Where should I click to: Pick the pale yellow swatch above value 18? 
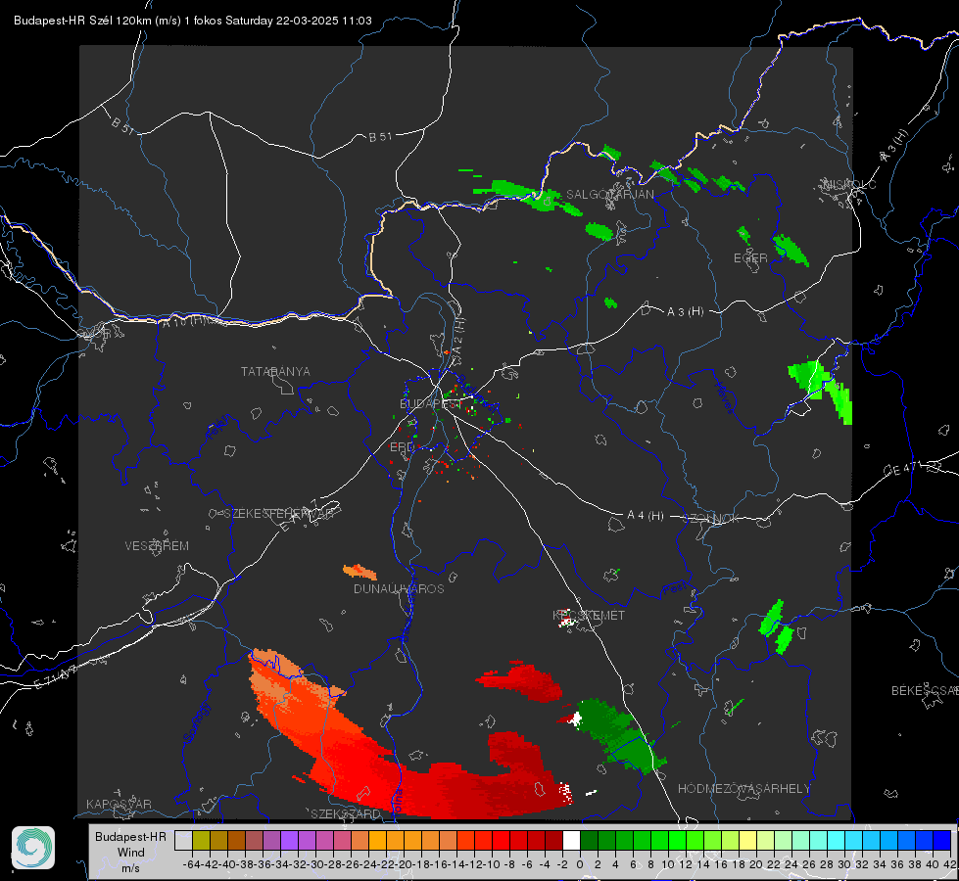click(748, 840)
